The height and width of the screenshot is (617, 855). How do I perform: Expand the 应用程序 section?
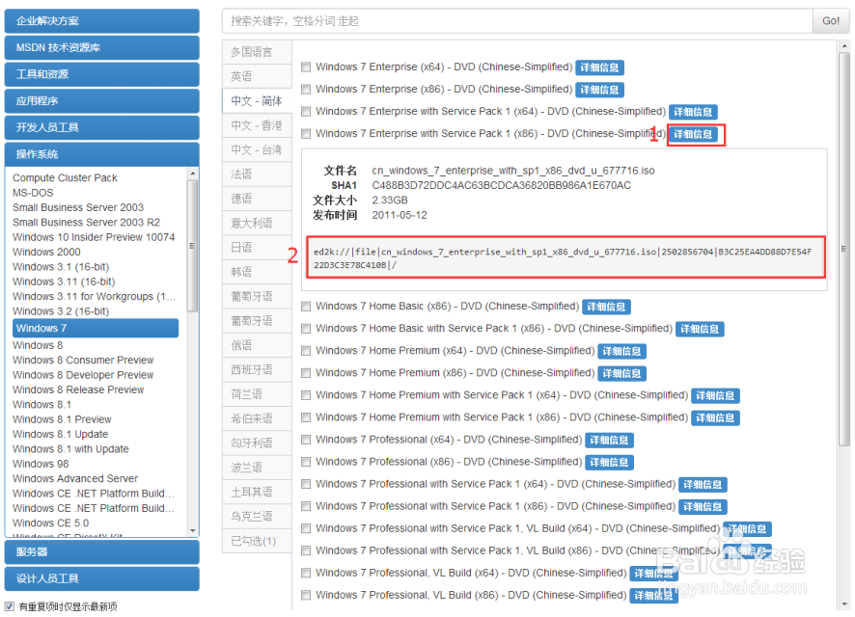(x=102, y=101)
